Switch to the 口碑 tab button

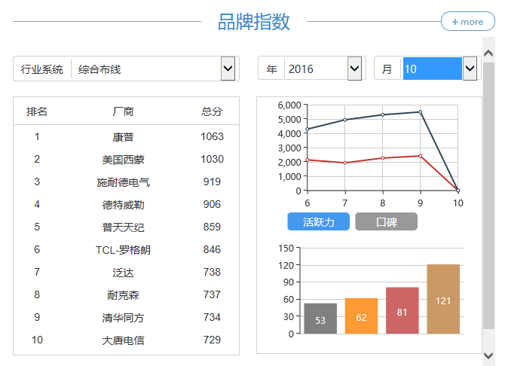click(386, 221)
